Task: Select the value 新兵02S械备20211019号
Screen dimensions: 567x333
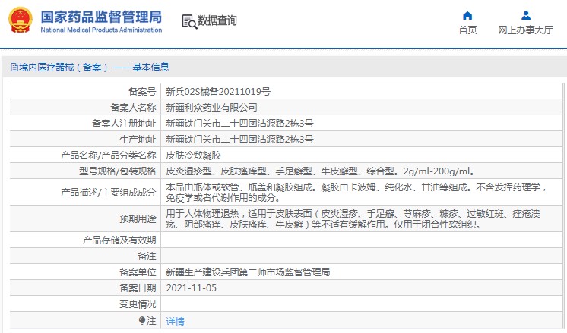Action: [218, 91]
